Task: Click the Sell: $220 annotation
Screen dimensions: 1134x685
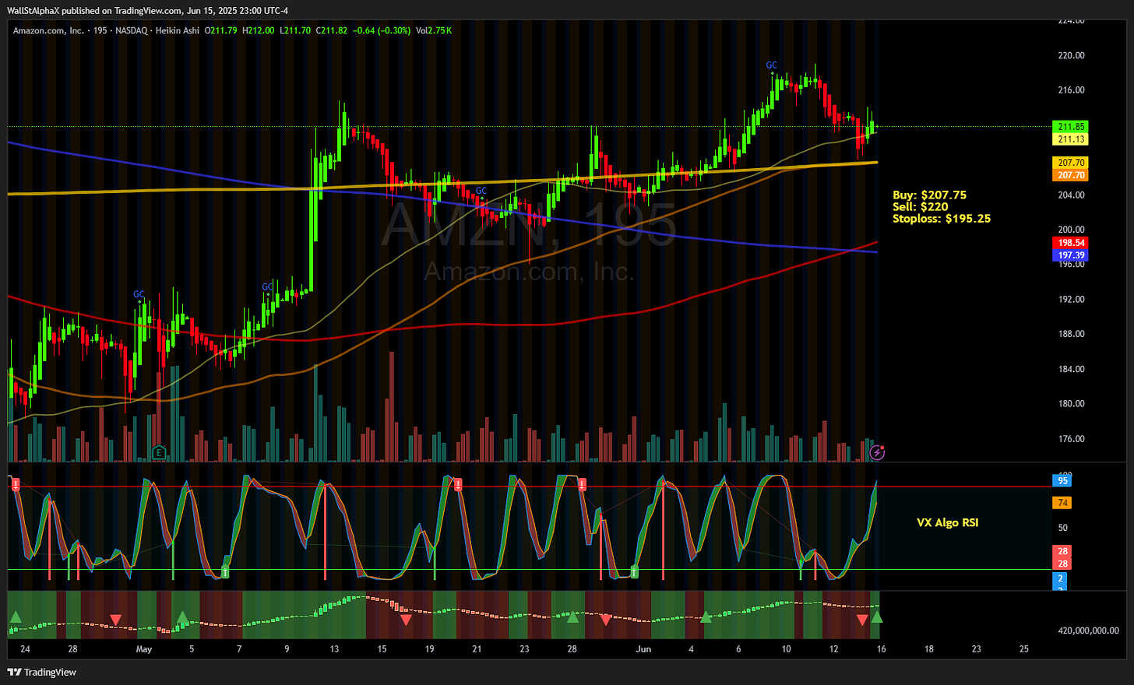Action: point(920,206)
